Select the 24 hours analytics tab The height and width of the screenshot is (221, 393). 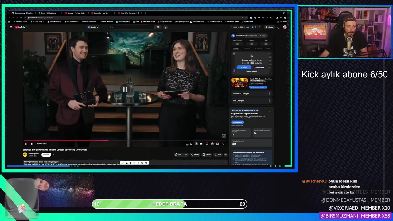(x=236, y=48)
